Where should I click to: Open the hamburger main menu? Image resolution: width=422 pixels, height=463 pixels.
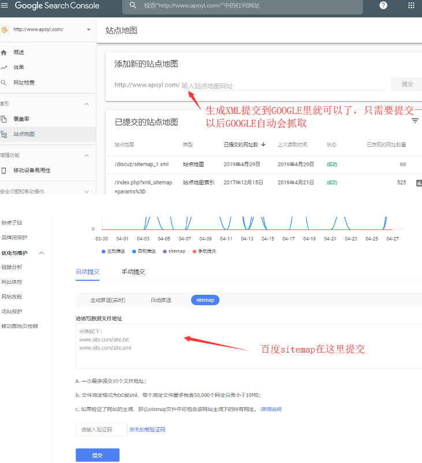(4, 5)
